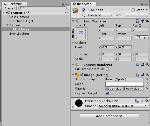Toggle raw edit mode R button
150x126 pixels.
coord(145,38)
